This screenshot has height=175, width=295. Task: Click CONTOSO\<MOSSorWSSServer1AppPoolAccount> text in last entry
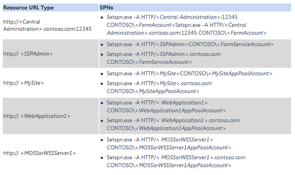pos(169,165)
